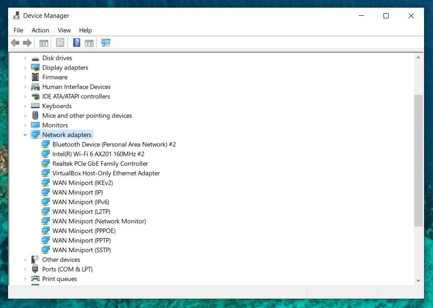433x308 pixels.
Task: Click the Disk drives icon
Action: tap(35, 58)
